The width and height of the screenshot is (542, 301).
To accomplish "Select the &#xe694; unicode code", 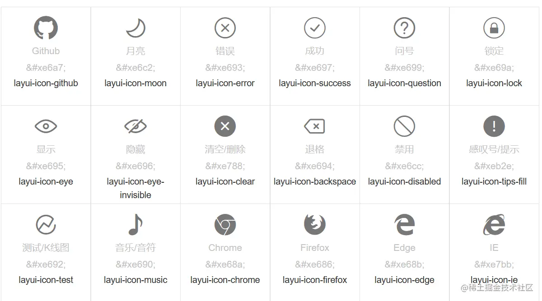I will pyautogui.click(x=315, y=166).
